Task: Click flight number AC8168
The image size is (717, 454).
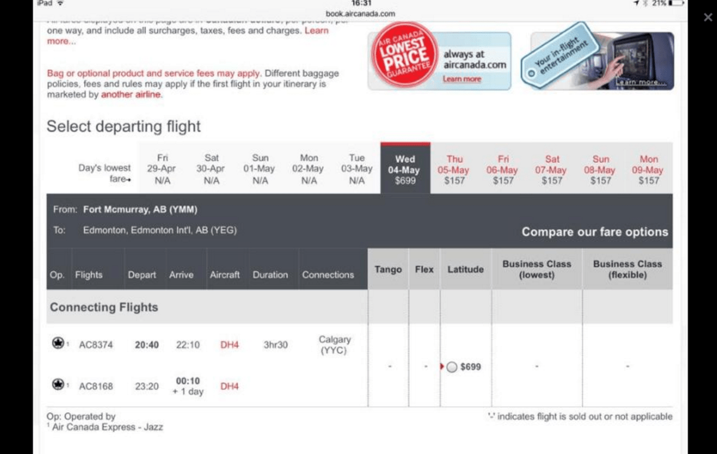Action: coord(96,386)
